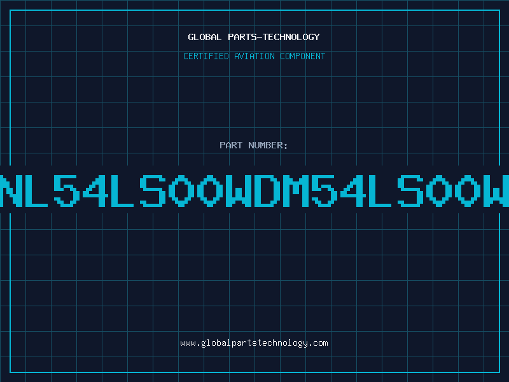The height and width of the screenshot is (382, 509).
Task: Open www.globalpartstechnology.com link
Action: pos(254,343)
